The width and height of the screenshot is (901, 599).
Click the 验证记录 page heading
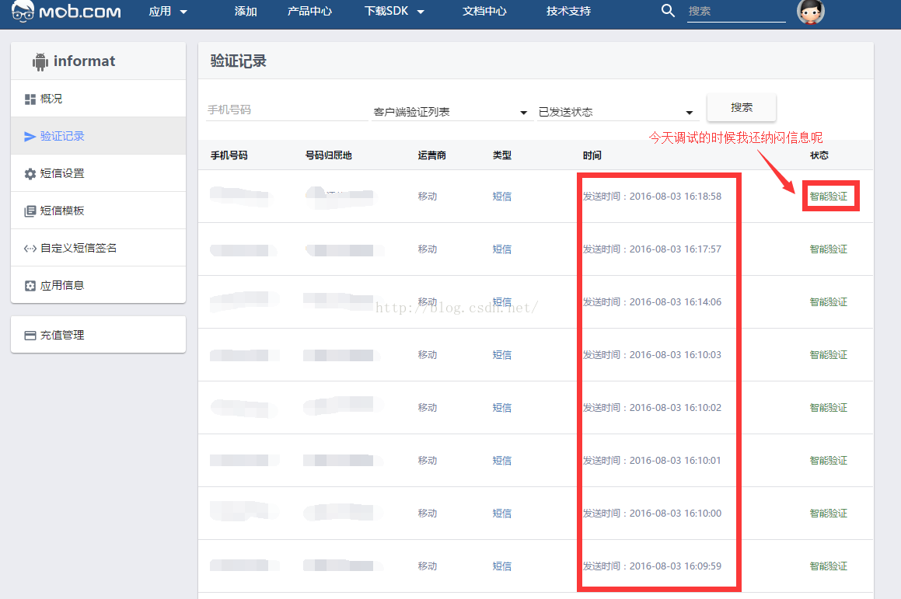238,61
